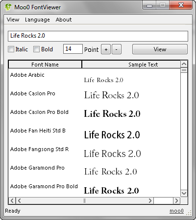
Task: Click the point size field showing 14
Action: coord(73,49)
